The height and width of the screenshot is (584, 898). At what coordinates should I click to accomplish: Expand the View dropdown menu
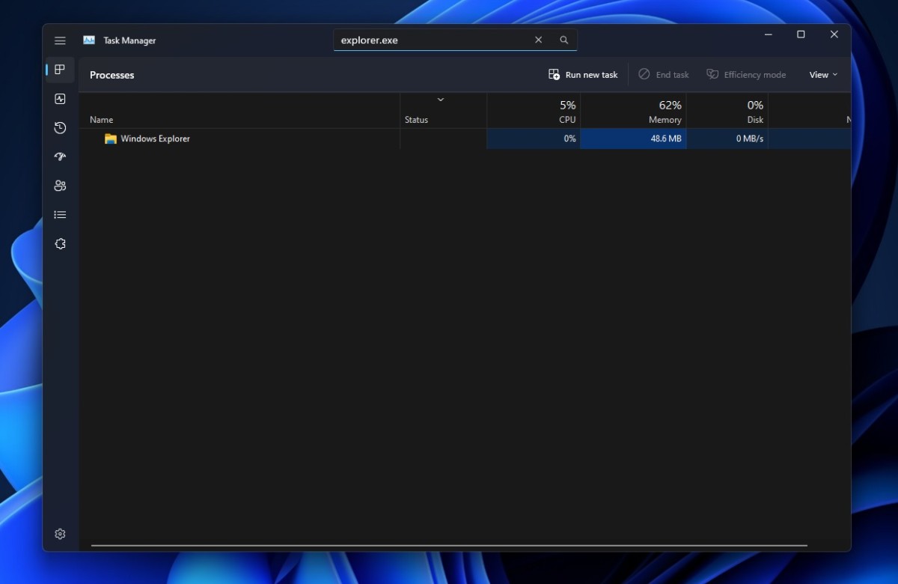[x=823, y=75]
